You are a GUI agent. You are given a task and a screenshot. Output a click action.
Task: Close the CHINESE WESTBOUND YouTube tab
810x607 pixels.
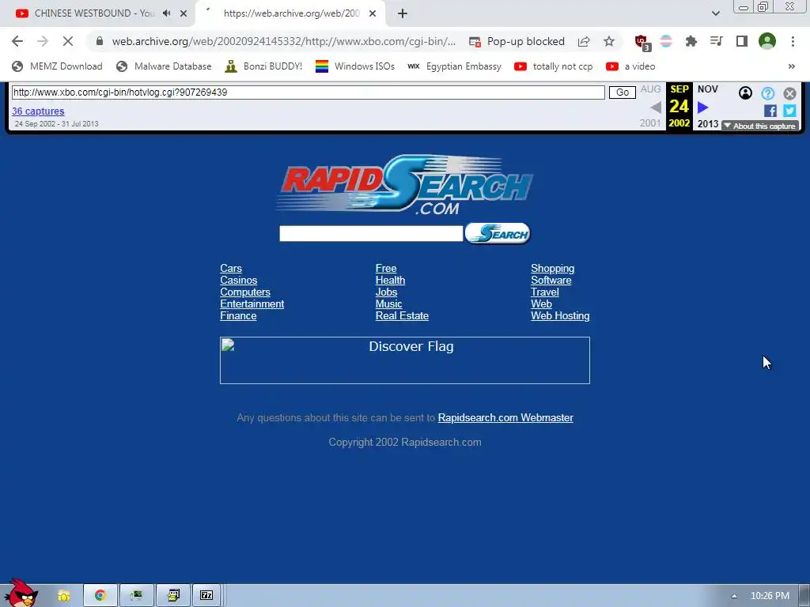coord(184,13)
